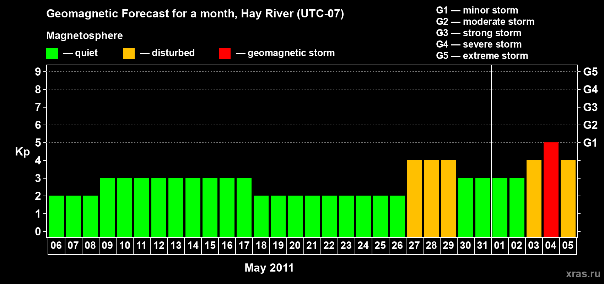Click 'G3 — strong storm' legend line
Viewport: 604px width, 284px height.
click(x=479, y=33)
